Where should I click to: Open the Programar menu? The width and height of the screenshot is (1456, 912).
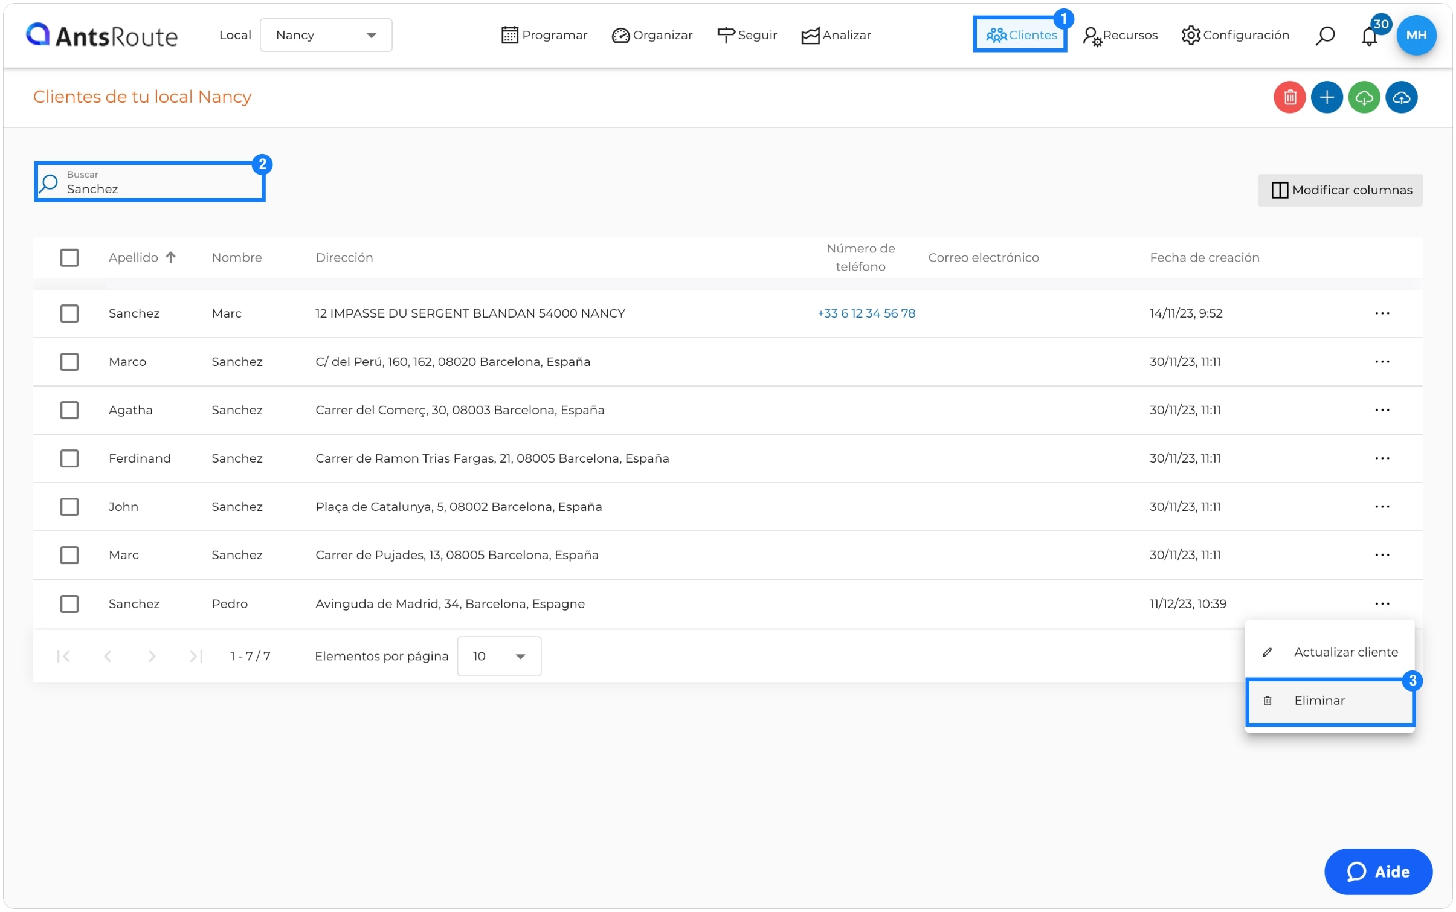[544, 35]
